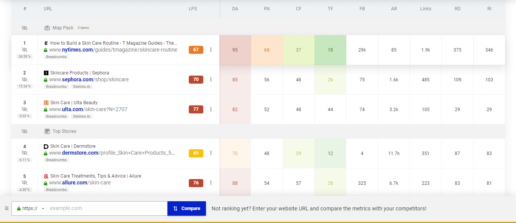Viewport: 516px width, 223px height.
Task: Sort by the PA column header
Action: tap(267, 9)
